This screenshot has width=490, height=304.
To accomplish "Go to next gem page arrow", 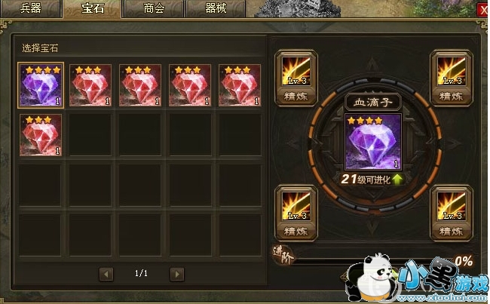I will 177,275.
